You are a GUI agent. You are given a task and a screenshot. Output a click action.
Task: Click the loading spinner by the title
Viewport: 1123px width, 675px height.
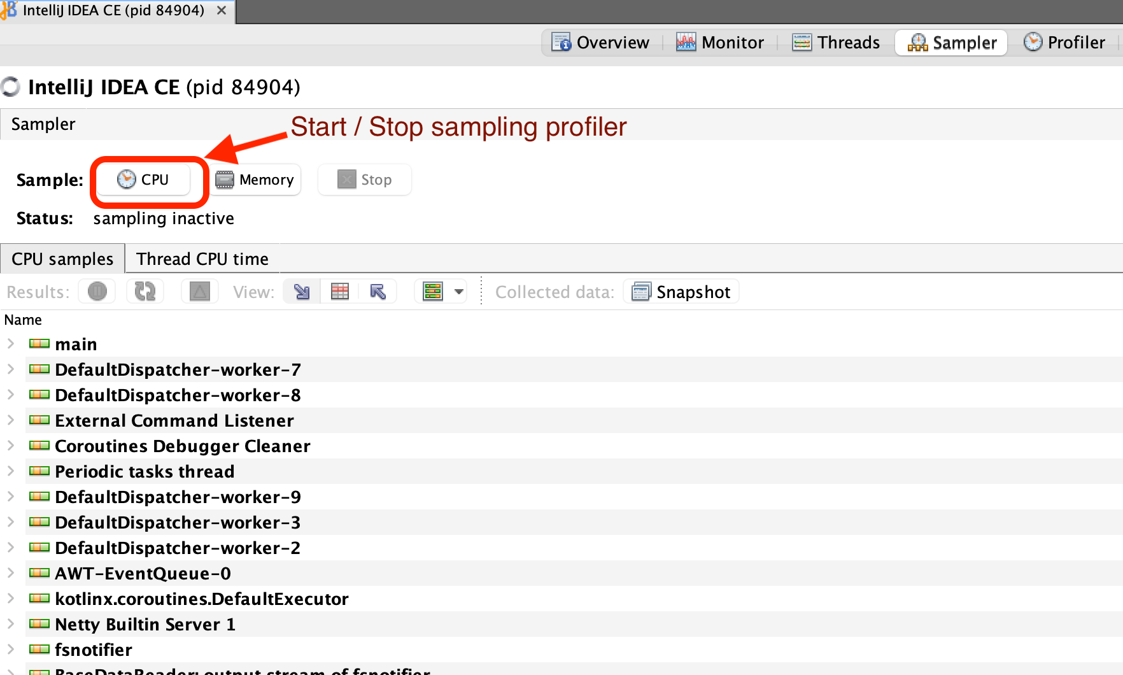(x=10, y=87)
